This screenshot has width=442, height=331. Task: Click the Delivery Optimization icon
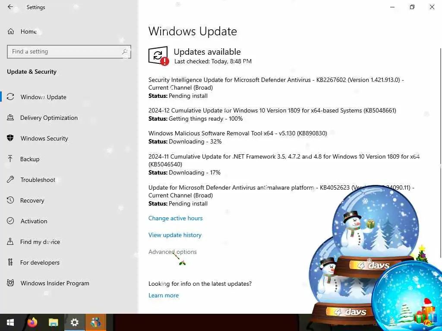tap(10, 117)
